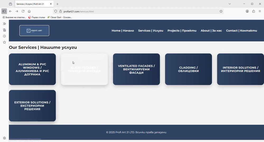Open a new tab with the plus button
This screenshot has height=142, width=264.
point(57,4)
